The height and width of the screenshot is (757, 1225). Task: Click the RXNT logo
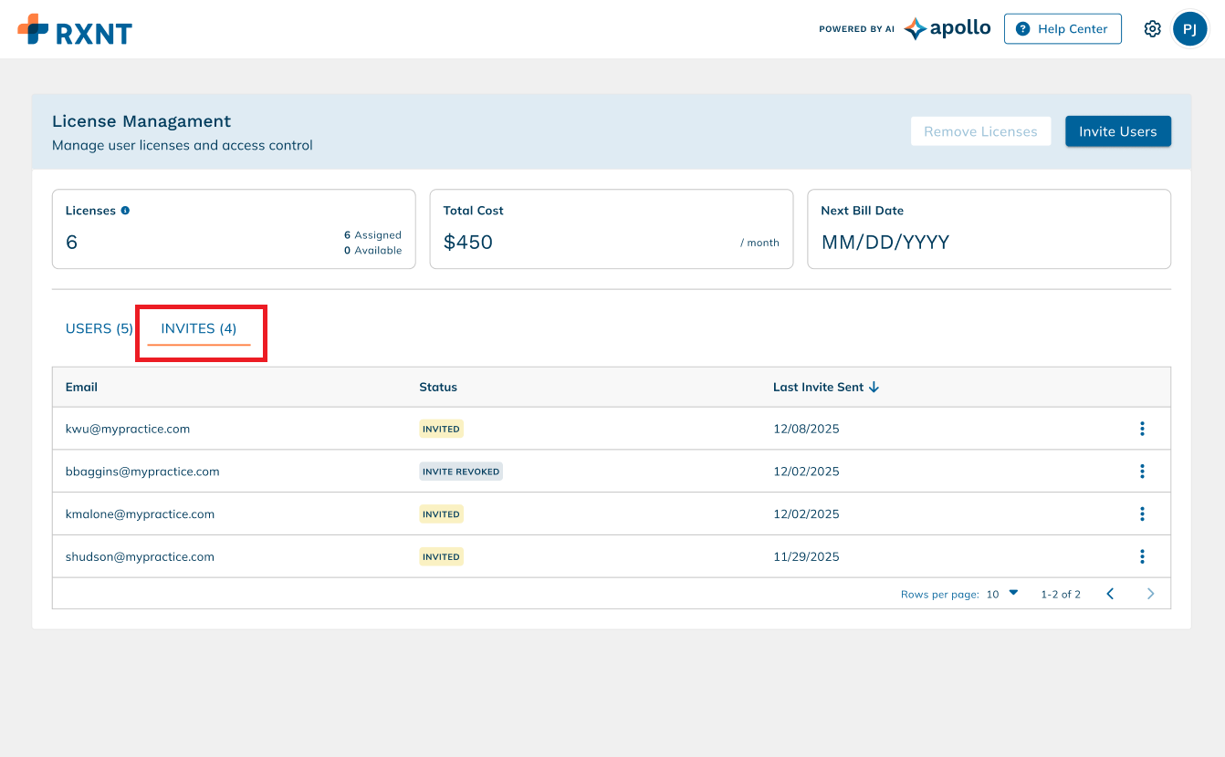(x=75, y=30)
